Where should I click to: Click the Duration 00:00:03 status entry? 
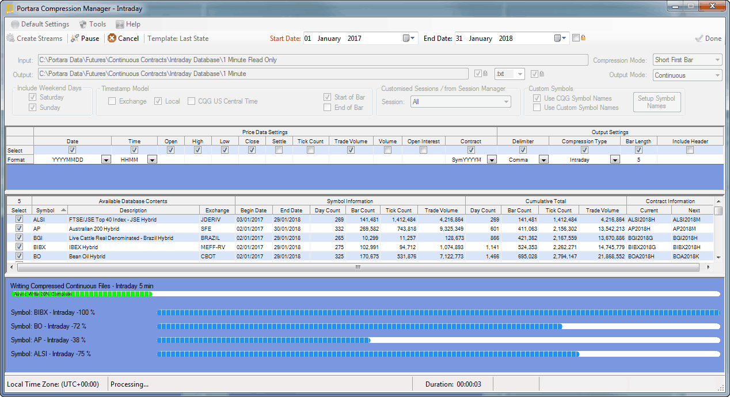(x=454, y=384)
